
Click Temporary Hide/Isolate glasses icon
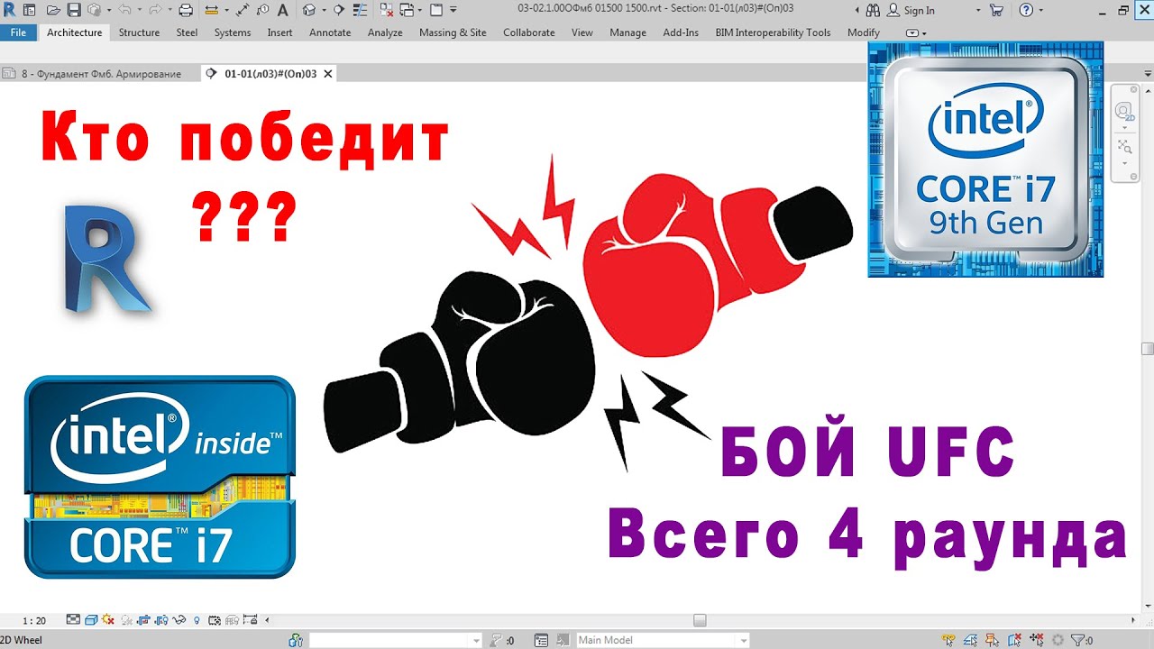click(x=179, y=620)
